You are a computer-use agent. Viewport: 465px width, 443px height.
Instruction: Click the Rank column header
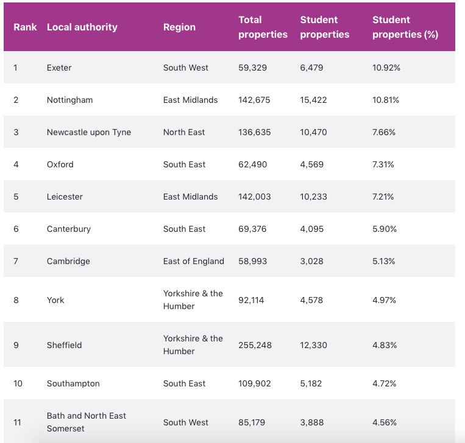tap(25, 27)
